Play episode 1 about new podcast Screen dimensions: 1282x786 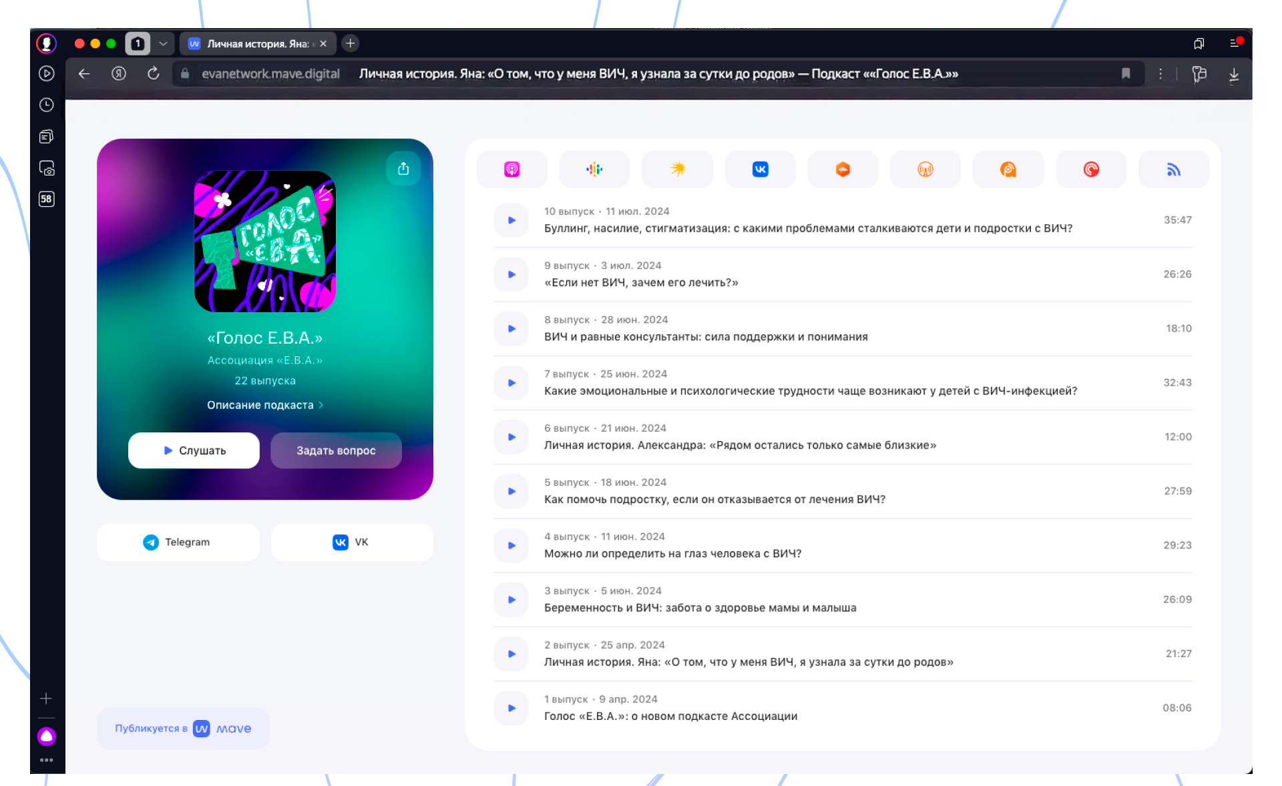coord(511,708)
